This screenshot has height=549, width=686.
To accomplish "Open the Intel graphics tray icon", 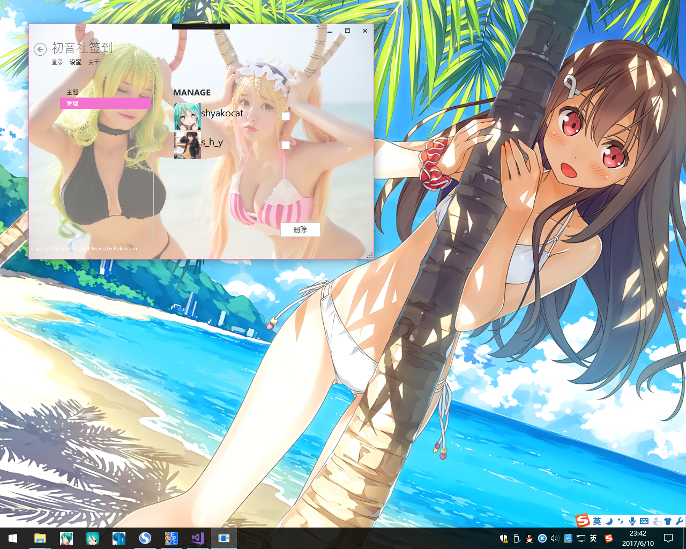I will point(568,538).
